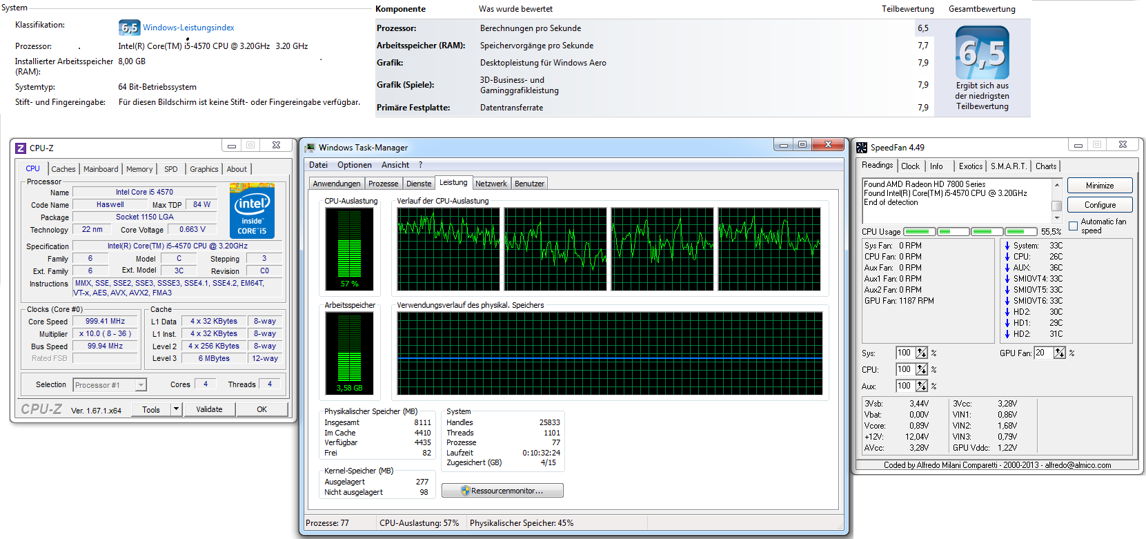The height and width of the screenshot is (539, 1146).
Task: Click the large 6,5 Gesamtbewertung badge
Action: (x=982, y=52)
